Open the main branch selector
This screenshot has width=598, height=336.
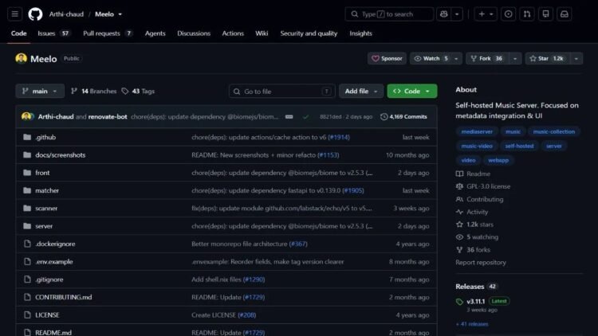tap(40, 91)
